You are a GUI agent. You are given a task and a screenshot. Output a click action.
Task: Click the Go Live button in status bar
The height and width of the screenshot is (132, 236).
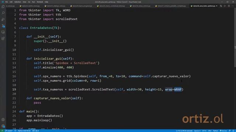point(223,131)
